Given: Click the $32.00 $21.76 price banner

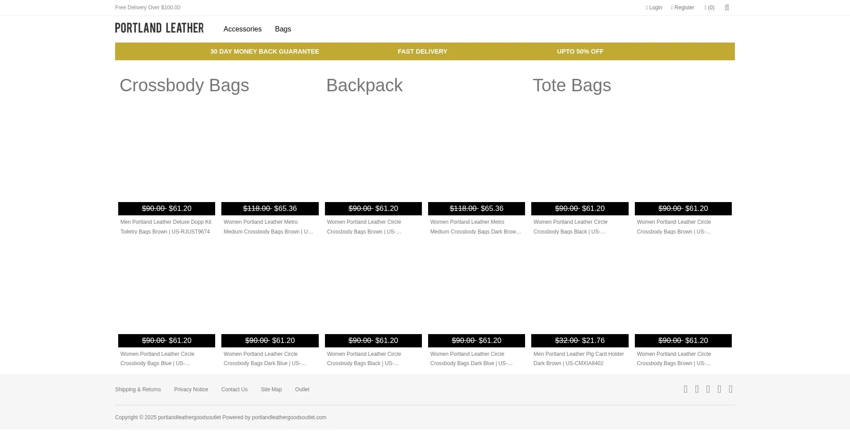Looking at the screenshot, I should coord(580,340).
